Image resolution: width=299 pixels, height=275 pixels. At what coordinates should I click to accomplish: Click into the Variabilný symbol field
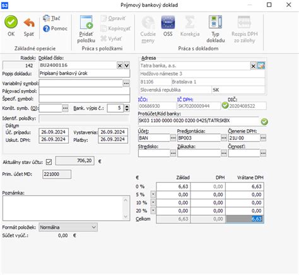(x=81, y=83)
